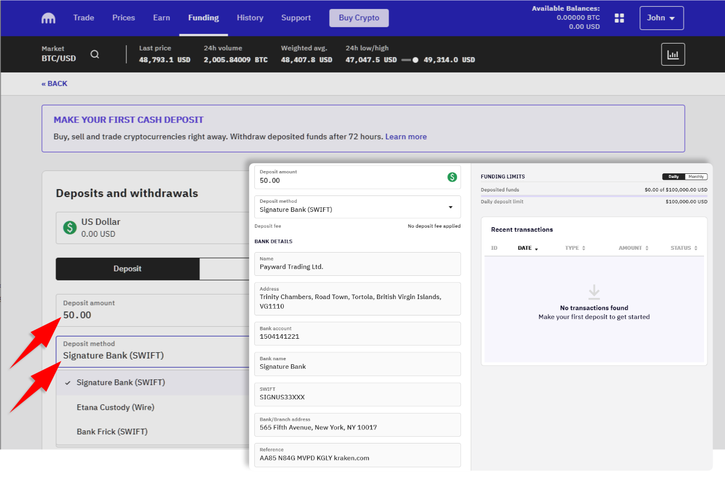Click the Name field Payward Trading Ltd.
Viewport: 725px width, 486px height.
coord(357,264)
